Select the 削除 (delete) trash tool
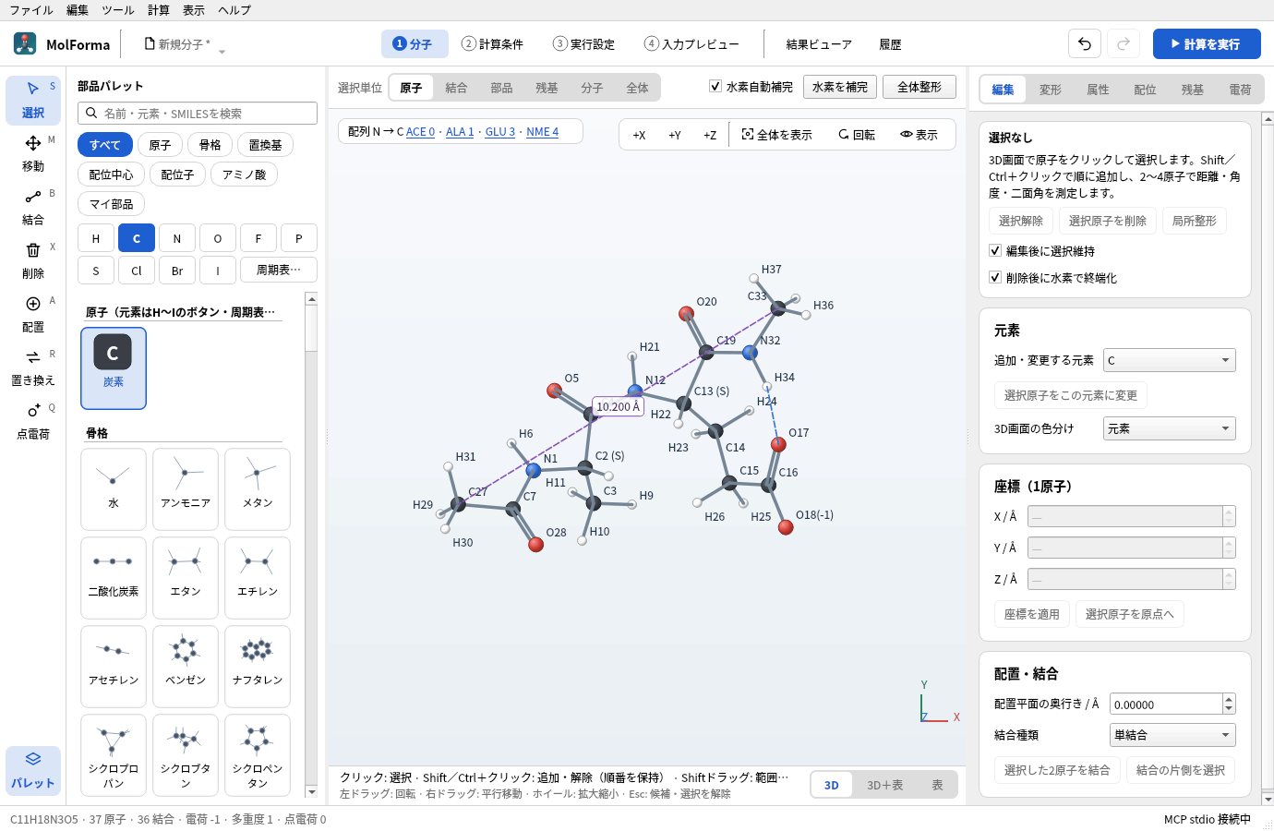Screen dimensions: 1274x831 (x=33, y=260)
